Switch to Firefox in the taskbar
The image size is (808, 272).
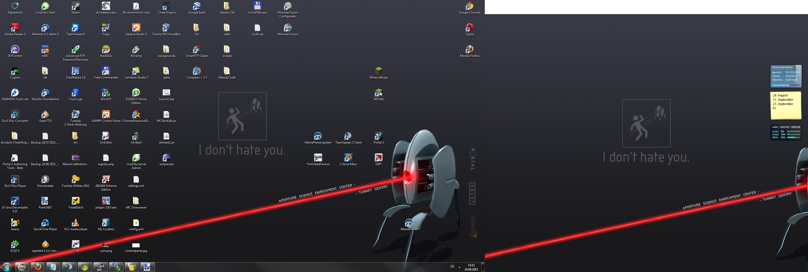pos(38,267)
